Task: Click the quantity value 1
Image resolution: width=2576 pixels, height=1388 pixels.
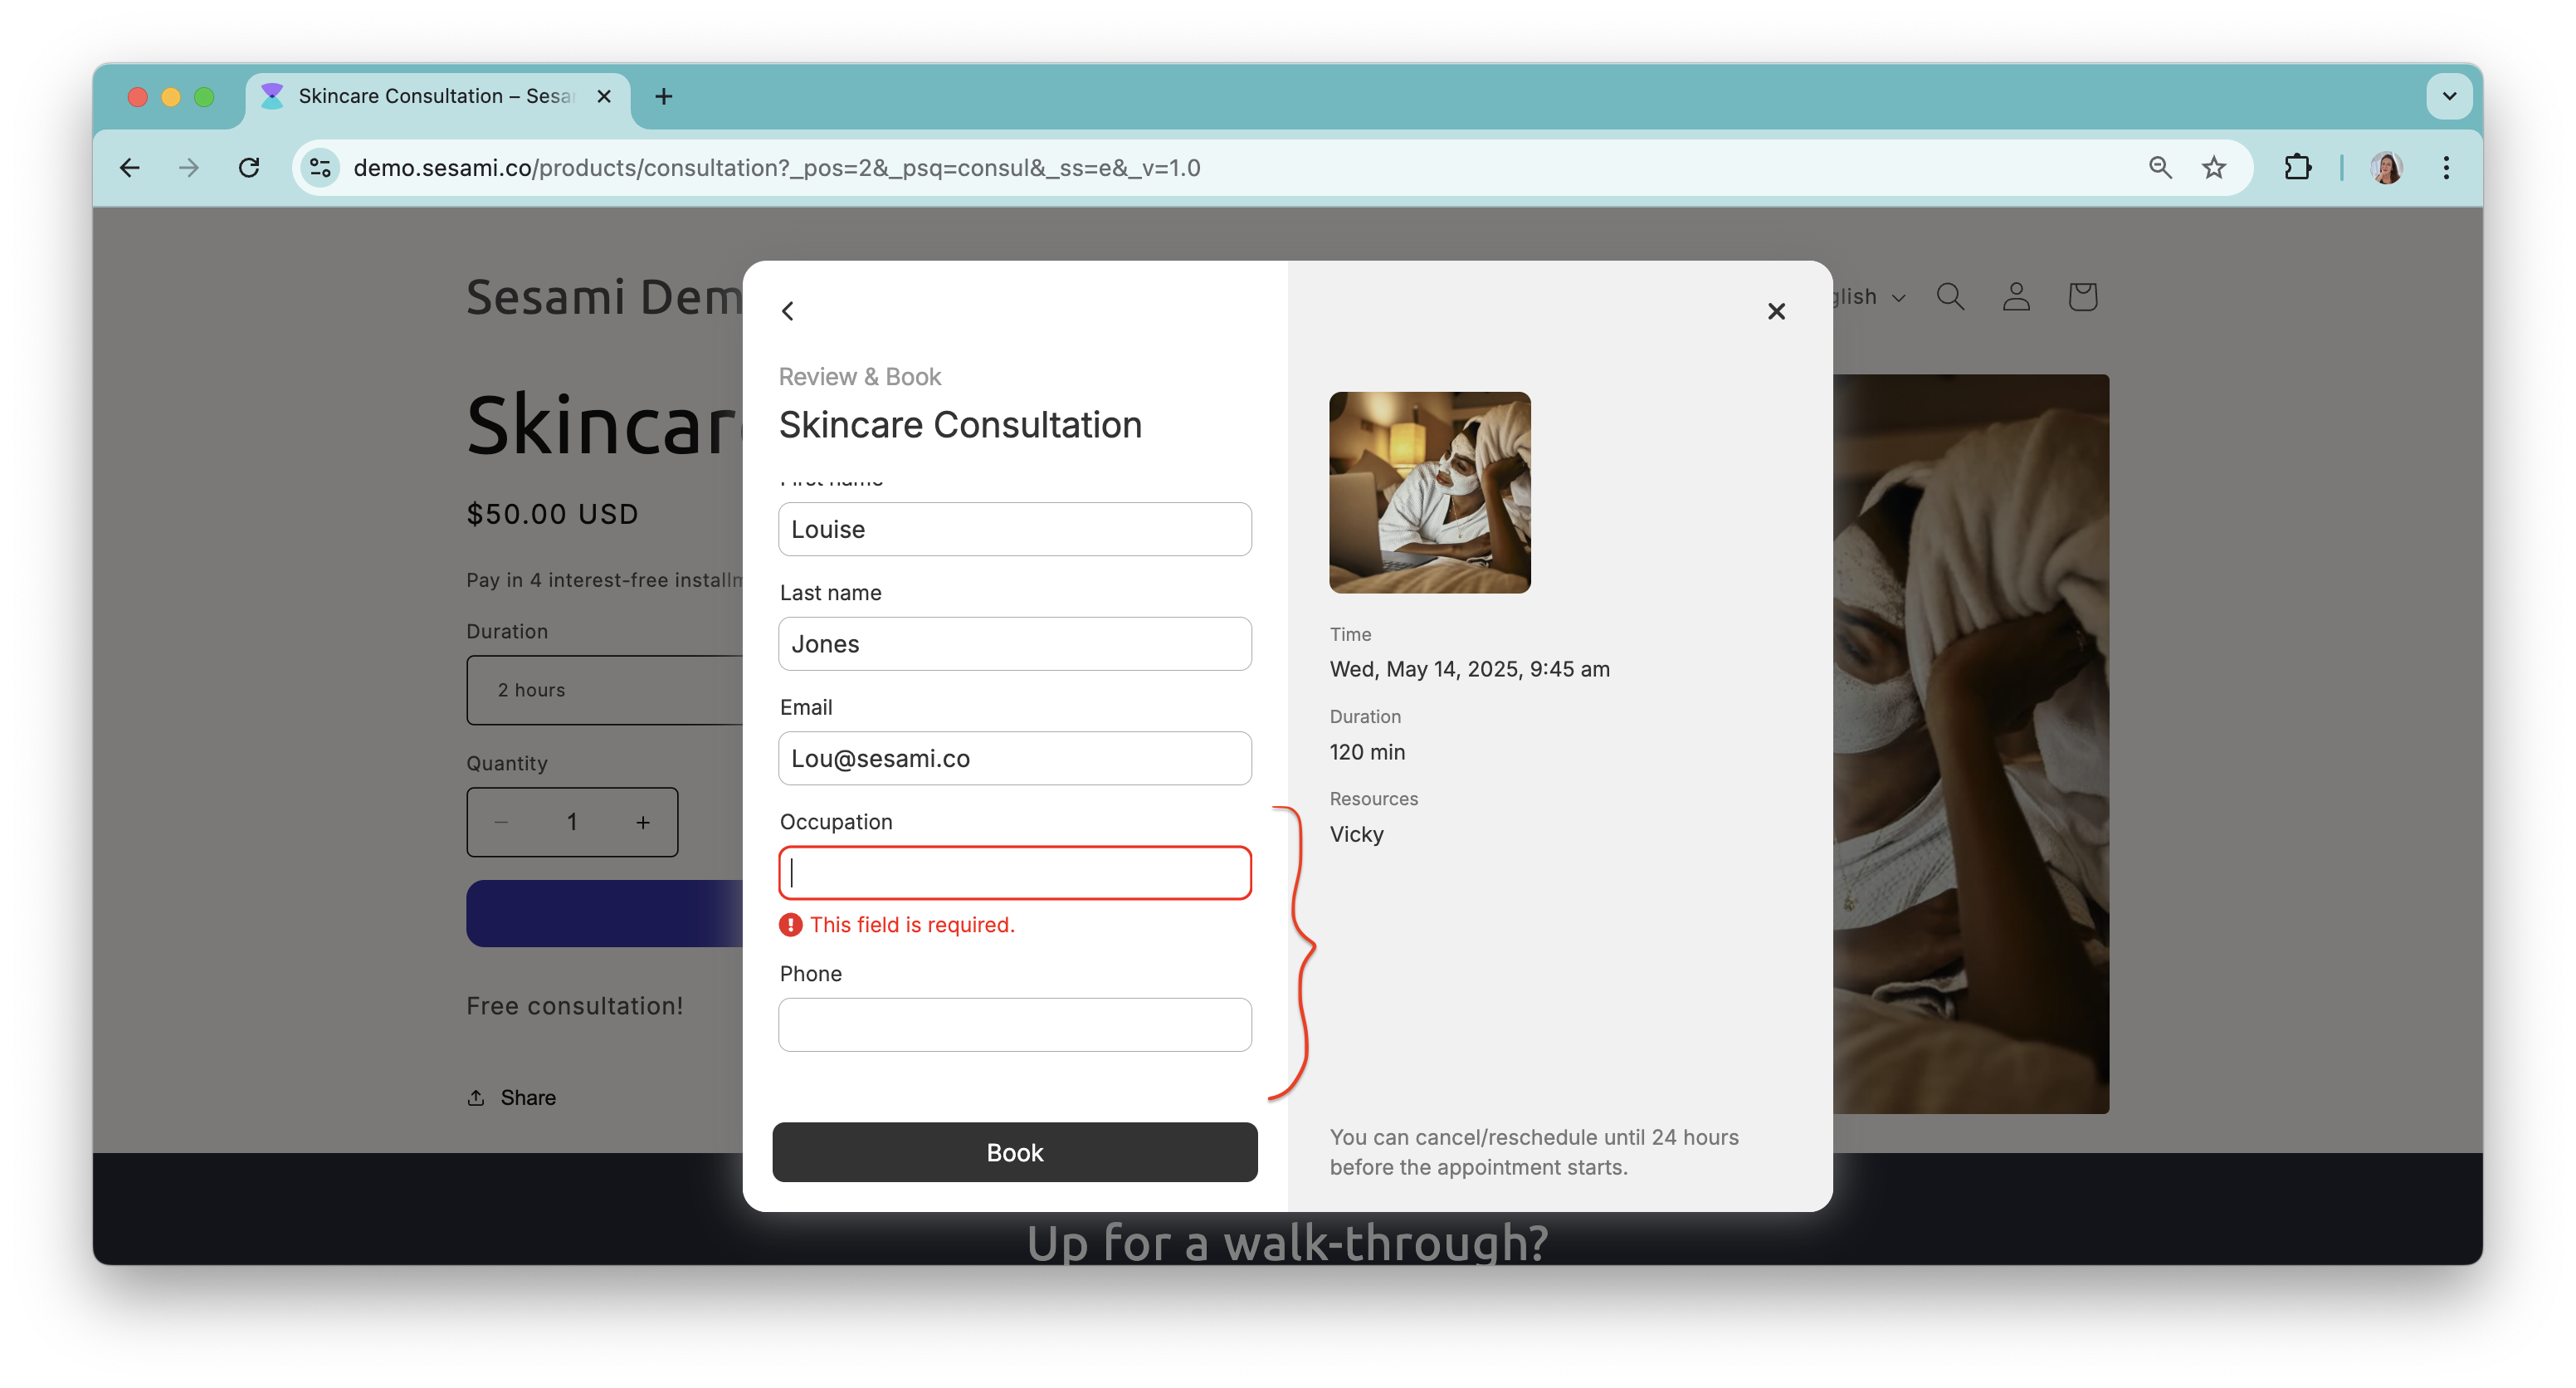Action: click(572, 822)
